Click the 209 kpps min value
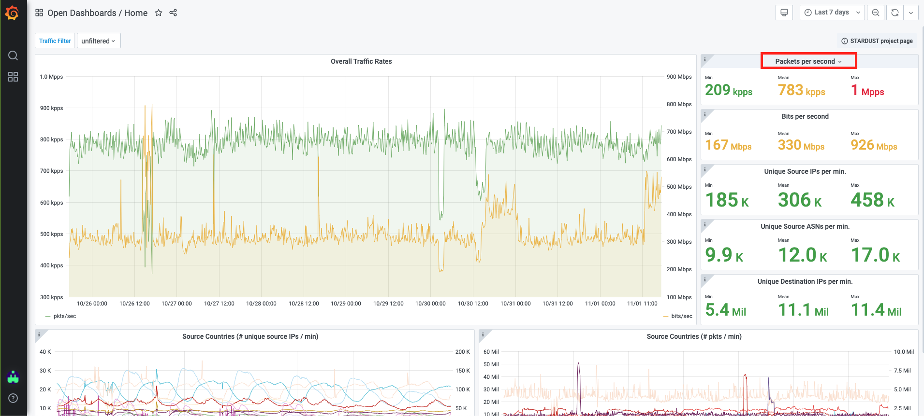This screenshot has width=924, height=416. point(729,90)
